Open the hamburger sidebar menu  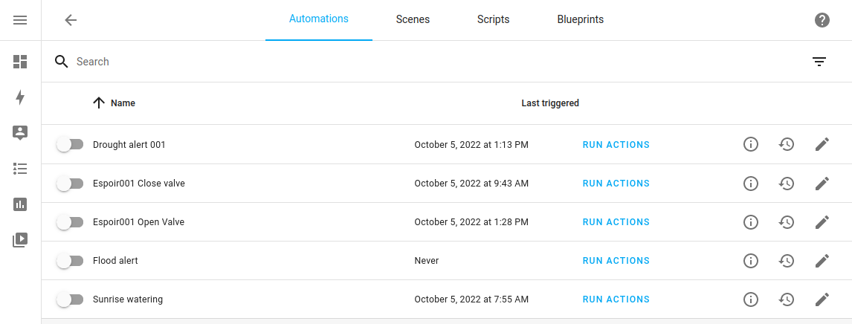20,20
